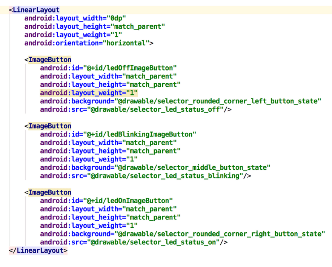Image resolution: width=332 pixels, height=267 pixels.
Task: Click ImageButton tag above ledOnImageButton
Action: 48,192
